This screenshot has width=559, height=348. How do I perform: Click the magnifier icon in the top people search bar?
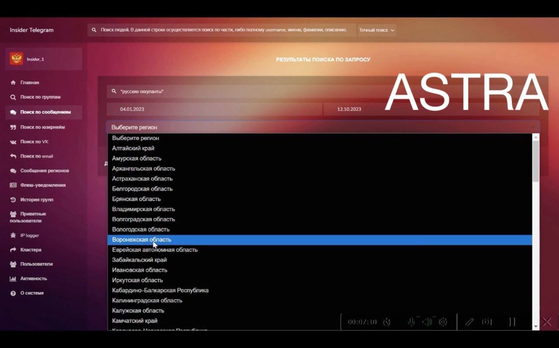[x=94, y=30]
